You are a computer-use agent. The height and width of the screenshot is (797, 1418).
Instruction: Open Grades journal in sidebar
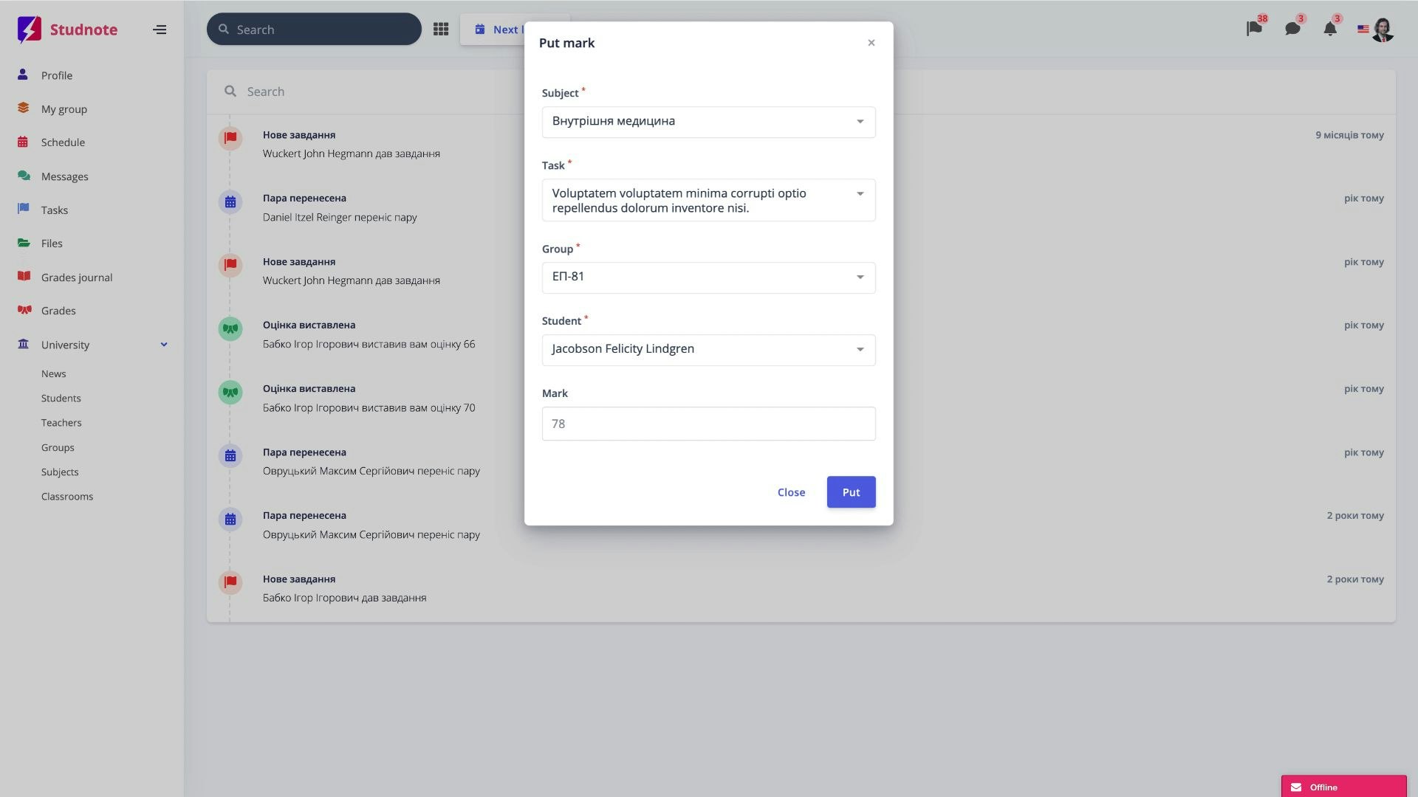coord(77,277)
